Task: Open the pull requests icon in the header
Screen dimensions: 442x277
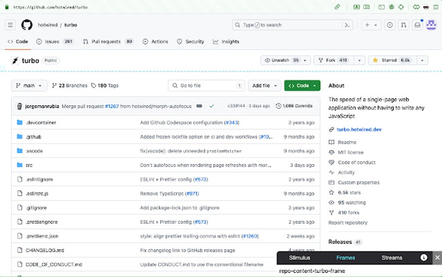Action: 403,25
